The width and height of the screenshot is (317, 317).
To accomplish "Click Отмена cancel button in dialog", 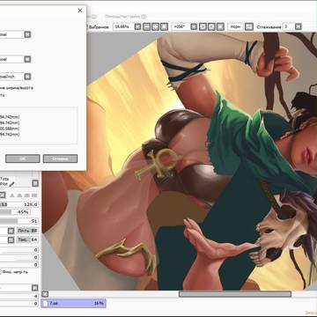I will pyautogui.click(x=60, y=158).
